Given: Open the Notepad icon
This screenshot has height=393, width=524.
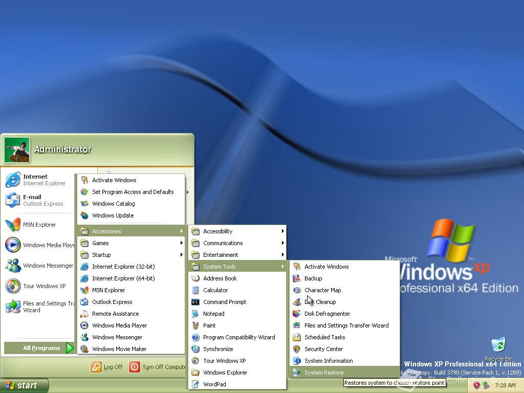Looking at the screenshot, I should pos(195,314).
